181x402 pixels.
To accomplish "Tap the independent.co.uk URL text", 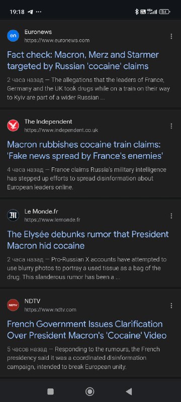I will point(61,130).
